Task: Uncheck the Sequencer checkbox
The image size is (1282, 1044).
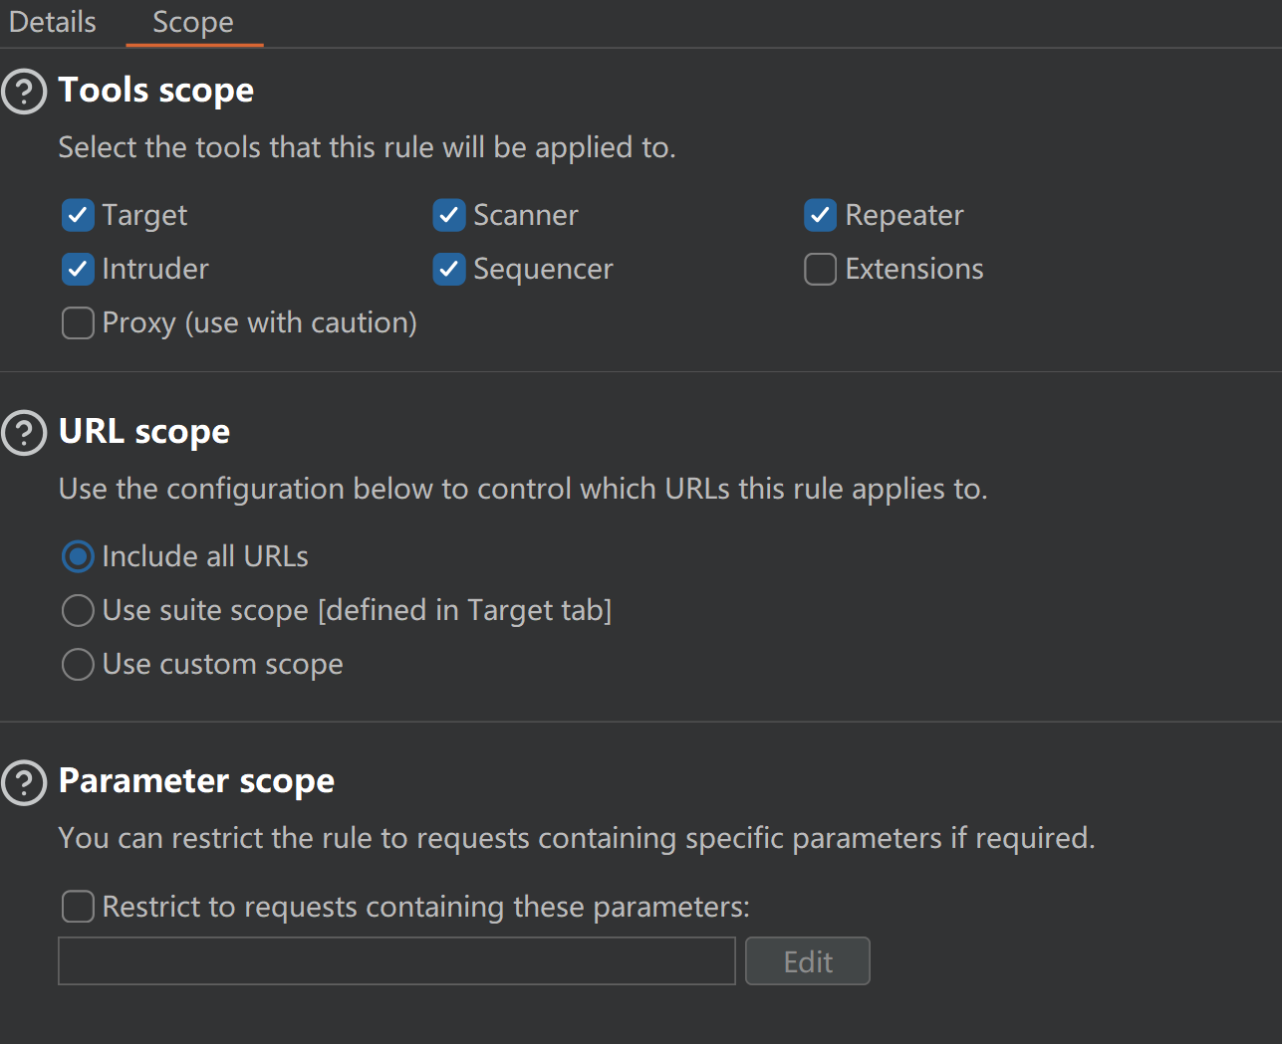Action: [449, 269]
